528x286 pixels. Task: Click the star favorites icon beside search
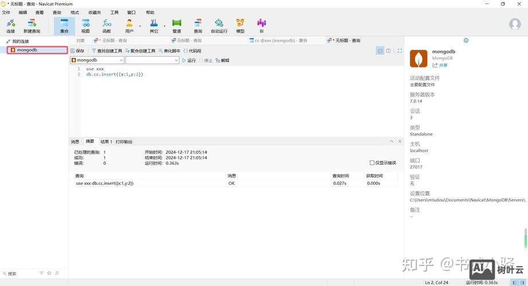49,273
